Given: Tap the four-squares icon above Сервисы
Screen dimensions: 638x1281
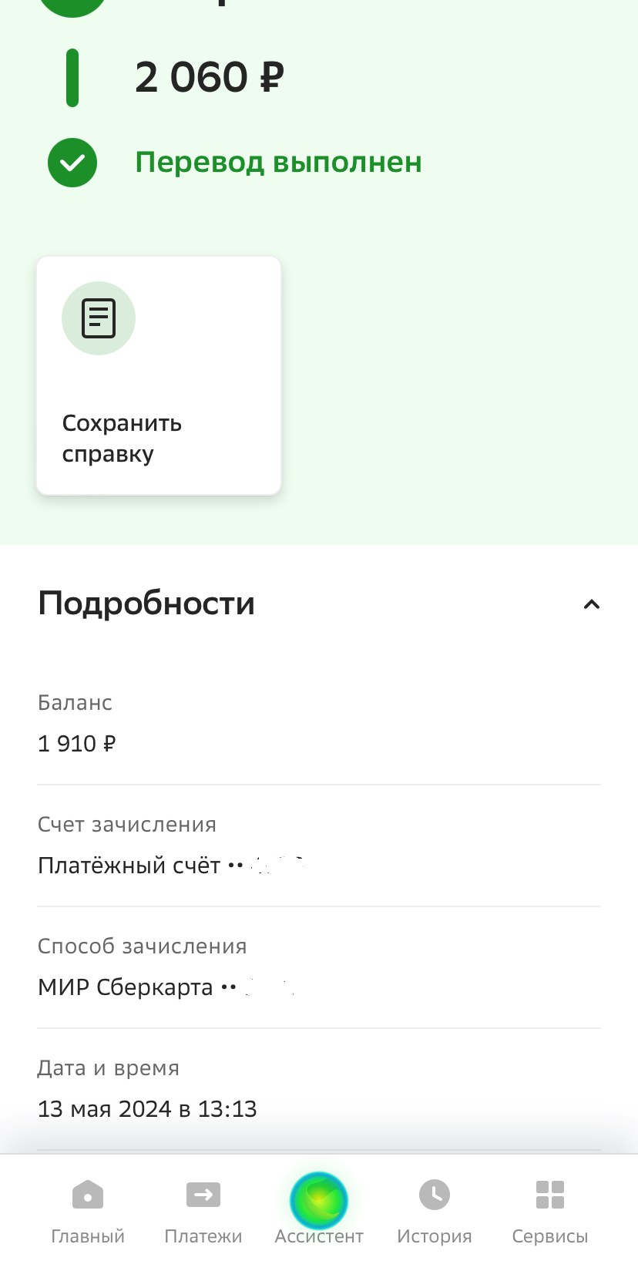Looking at the screenshot, I should click(x=550, y=1195).
